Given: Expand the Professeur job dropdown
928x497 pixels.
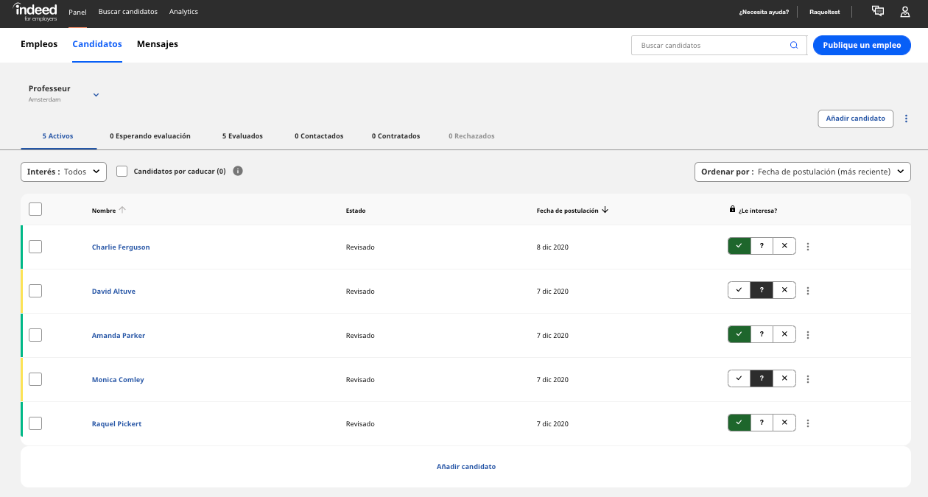Looking at the screenshot, I should coord(96,94).
